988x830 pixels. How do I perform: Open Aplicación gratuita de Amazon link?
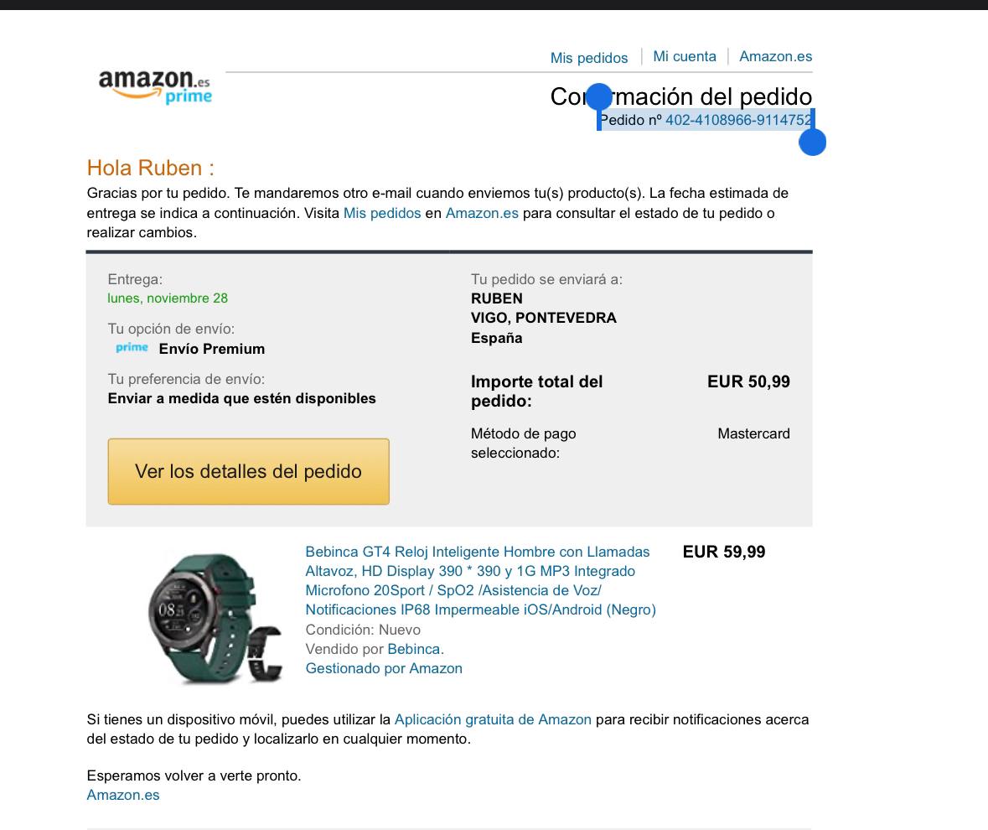[x=493, y=719]
